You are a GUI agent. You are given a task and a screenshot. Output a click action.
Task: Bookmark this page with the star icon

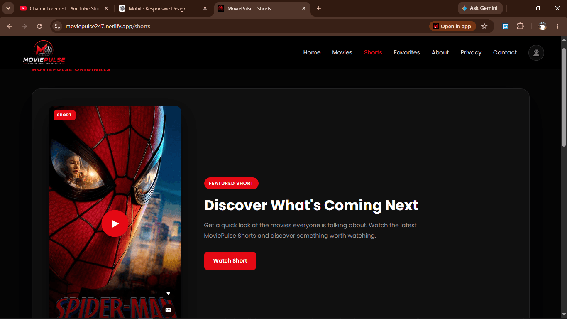tap(484, 26)
